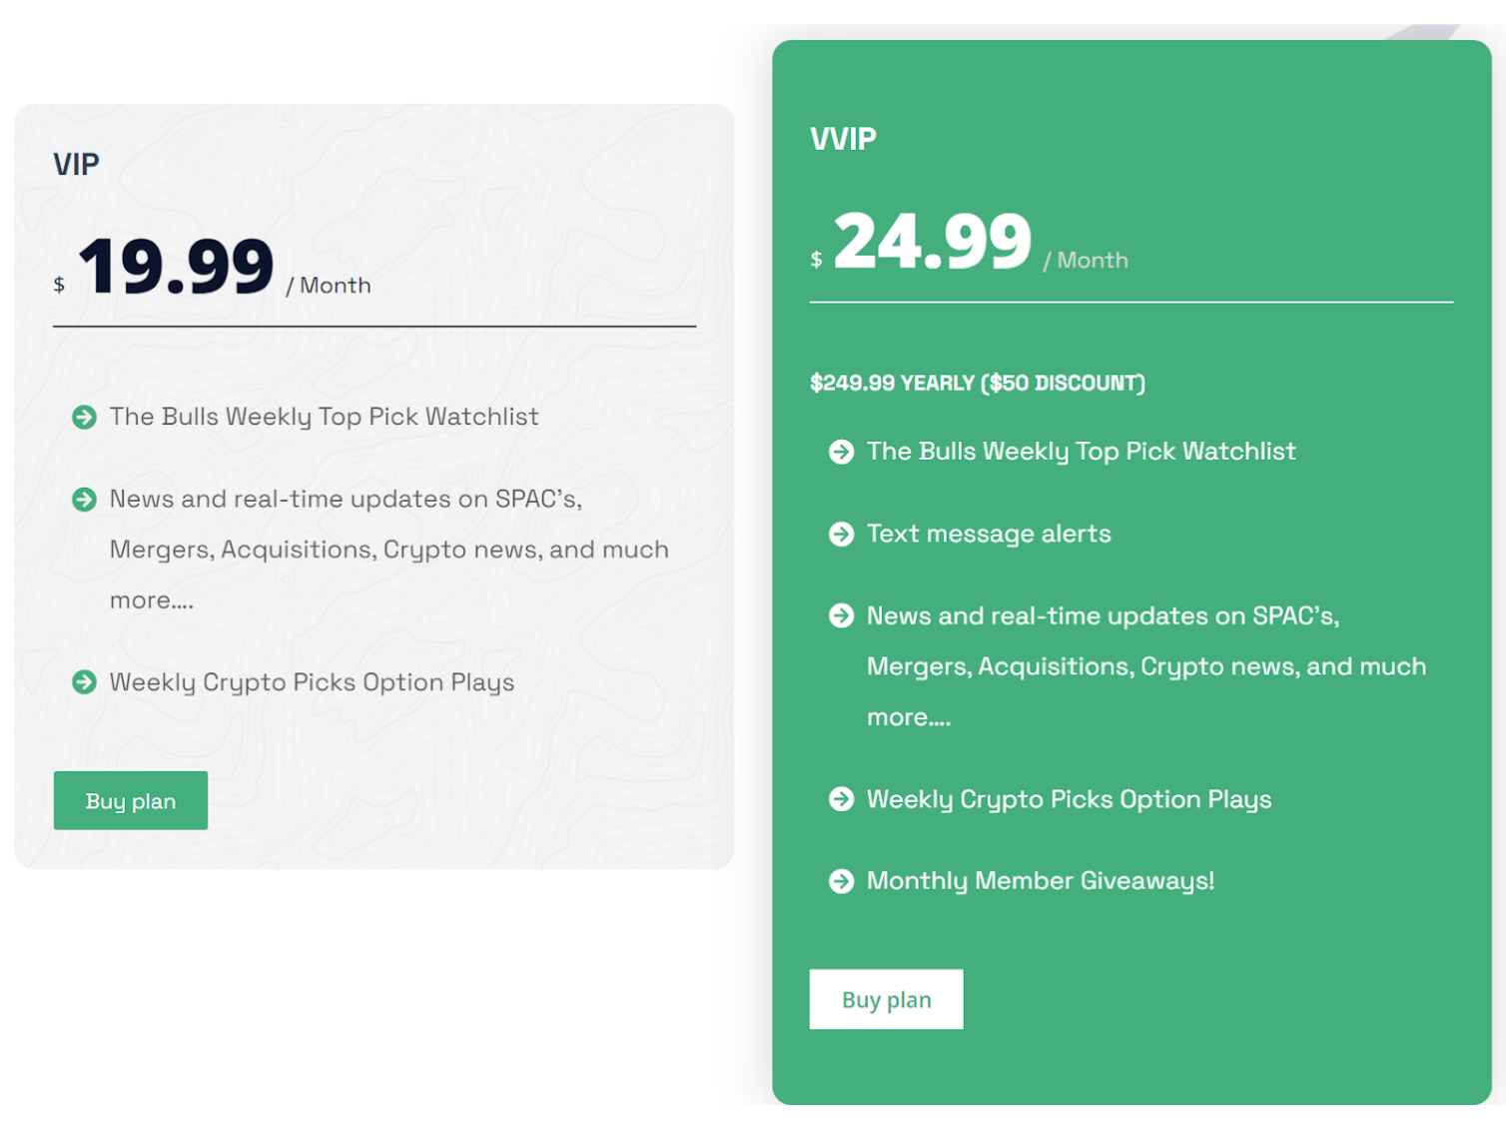Click arrow icon beside VIP Bulls Weekly Watchlist
This screenshot has width=1506, height=1123.
pos(85,417)
